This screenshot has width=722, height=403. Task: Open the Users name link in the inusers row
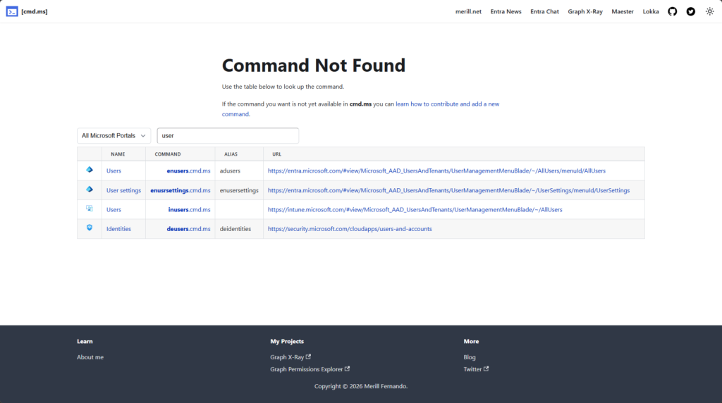(x=114, y=210)
